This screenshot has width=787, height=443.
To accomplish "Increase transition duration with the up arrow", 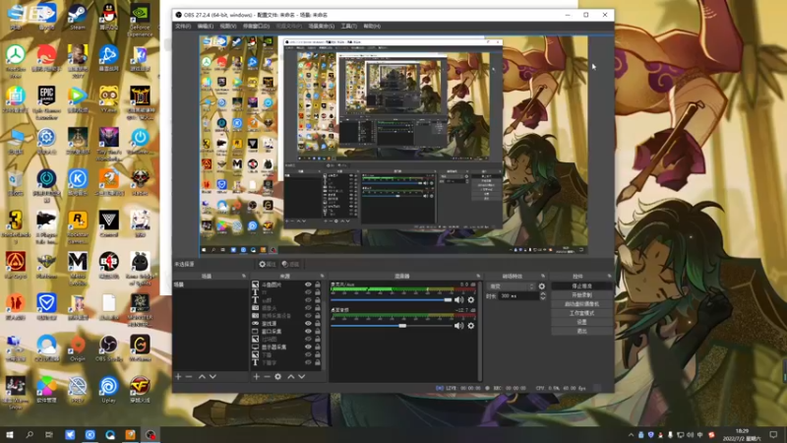I will coord(543,293).
